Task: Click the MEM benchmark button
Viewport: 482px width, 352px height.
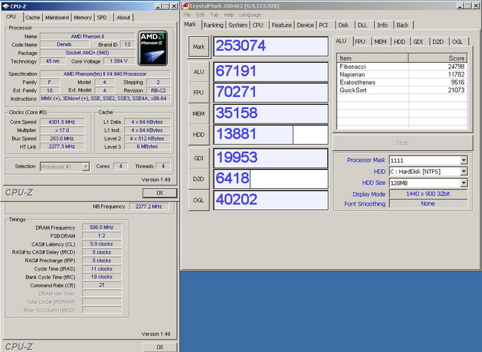Action: tap(199, 114)
